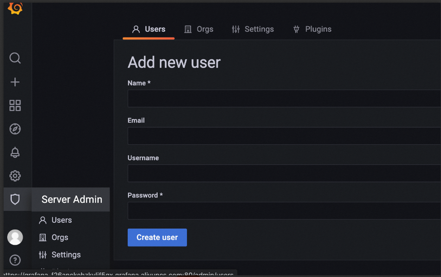Click the Help question mark icon
Viewport: 441px width, 277px height.
pyautogui.click(x=15, y=260)
